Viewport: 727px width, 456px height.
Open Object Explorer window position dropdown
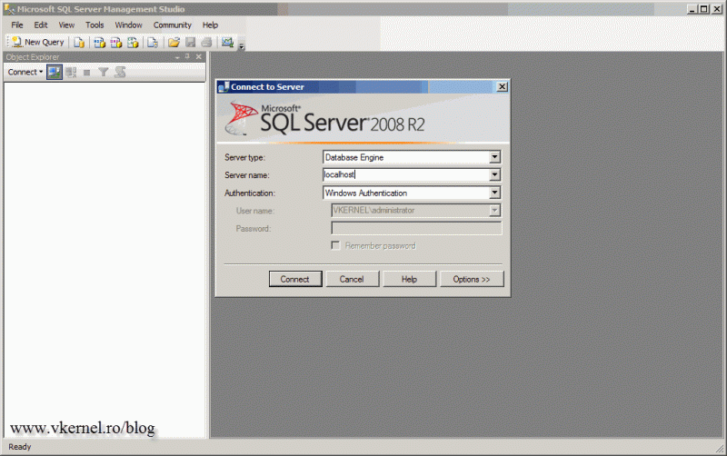tap(177, 57)
